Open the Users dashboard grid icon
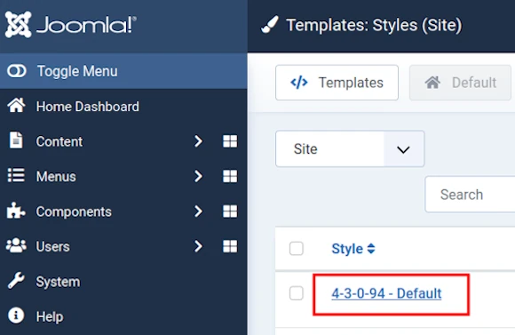This screenshot has width=515, height=335. [x=230, y=246]
